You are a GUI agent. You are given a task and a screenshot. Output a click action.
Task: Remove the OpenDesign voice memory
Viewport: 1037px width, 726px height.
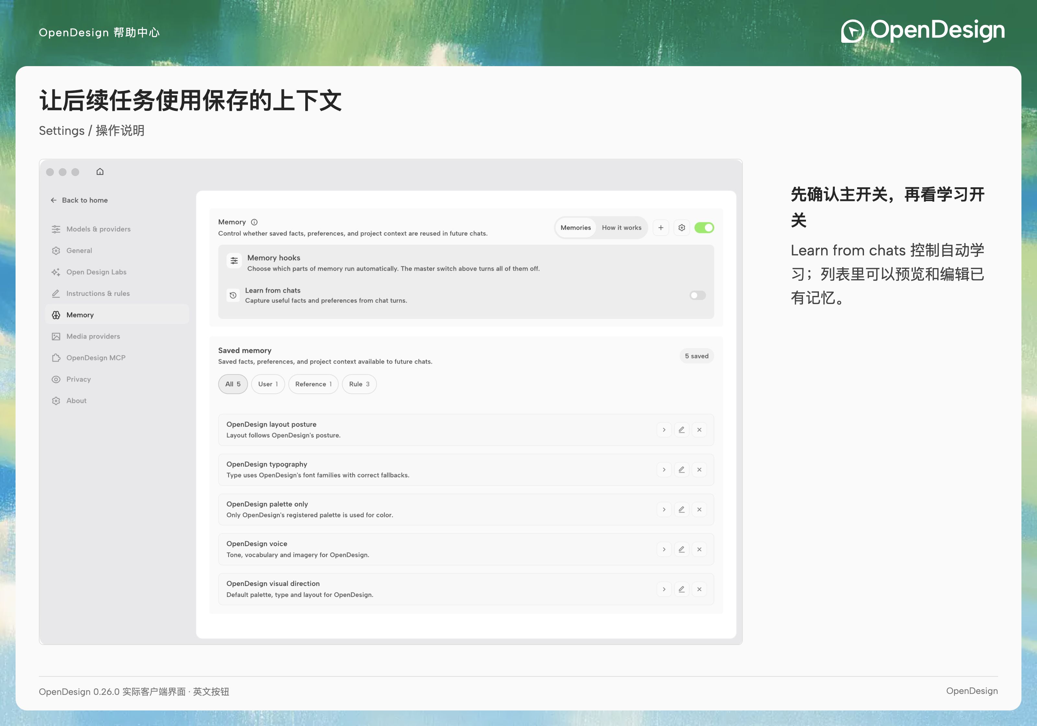point(699,549)
